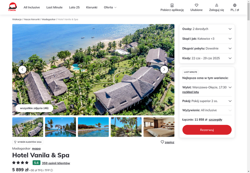Show next photo with right arrow
Image resolution: width=250 pixels, height=173 pixels.
point(164,69)
